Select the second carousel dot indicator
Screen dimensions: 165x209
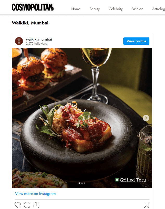[81, 183]
